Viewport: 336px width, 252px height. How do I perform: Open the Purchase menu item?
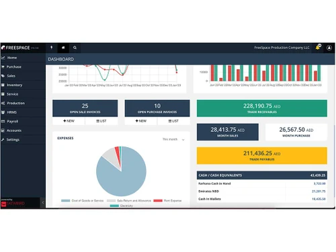click(x=23, y=67)
